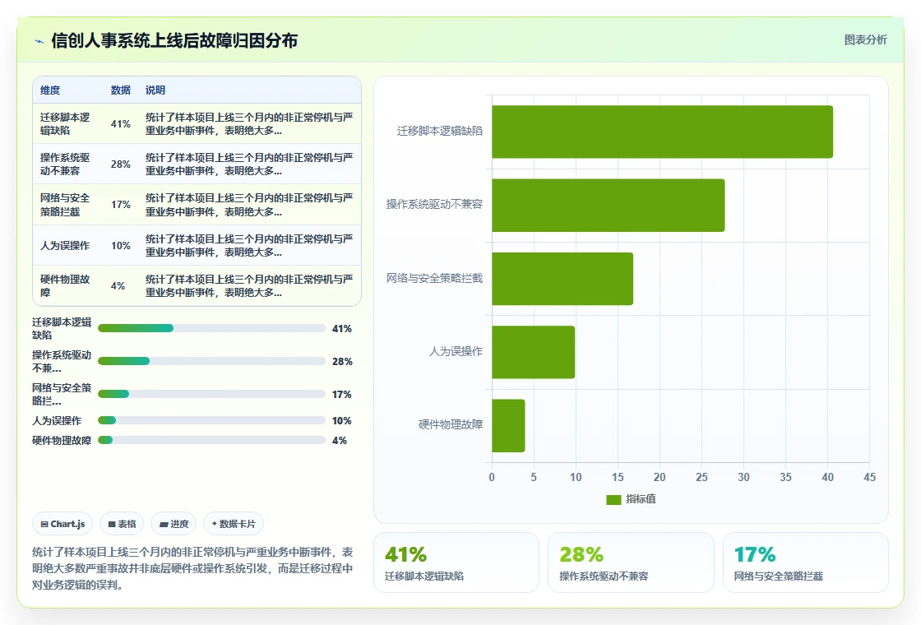This screenshot has width=921, height=625.
Task: Click the 17% label beside the progress bar
Action: coord(342,395)
